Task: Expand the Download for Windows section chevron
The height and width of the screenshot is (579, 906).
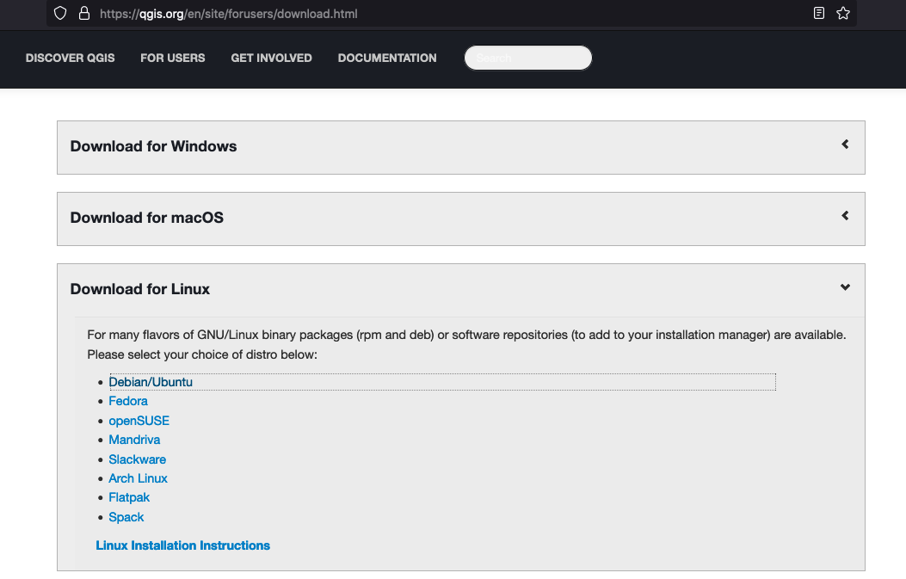Action: coord(845,145)
